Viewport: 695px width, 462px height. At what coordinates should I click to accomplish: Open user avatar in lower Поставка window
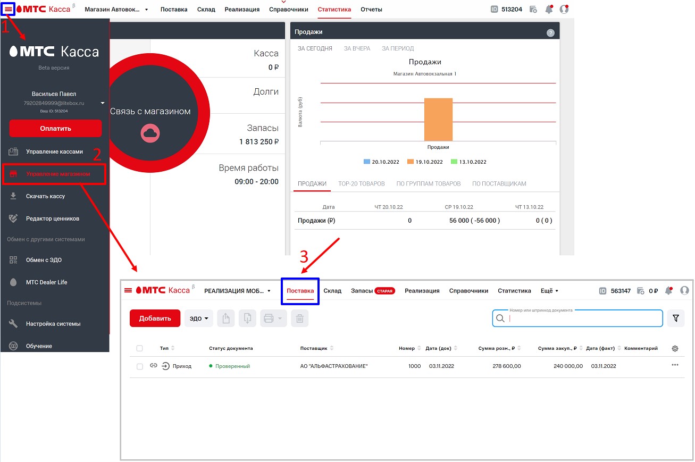[684, 291]
